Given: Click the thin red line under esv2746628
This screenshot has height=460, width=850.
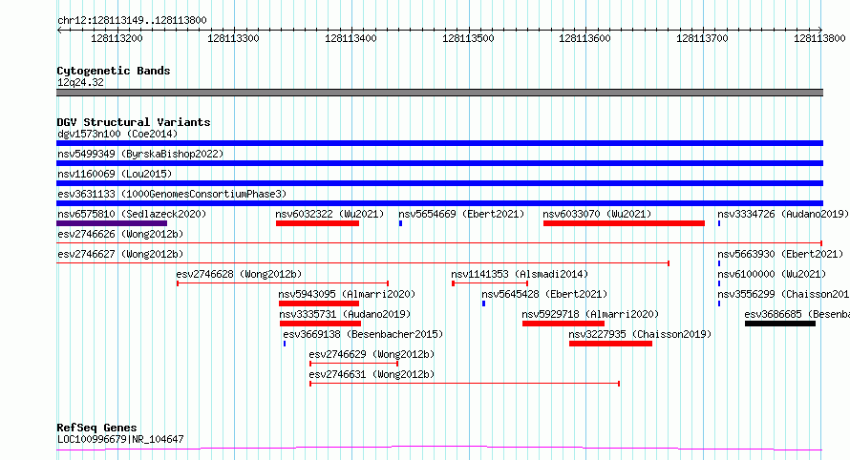Looking at the screenshot, I should coord(283,282).
